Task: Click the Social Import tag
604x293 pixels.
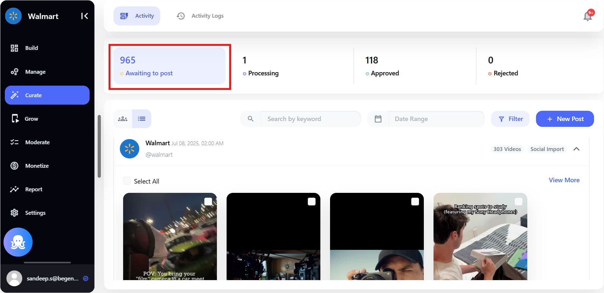Action: [547, 149]
